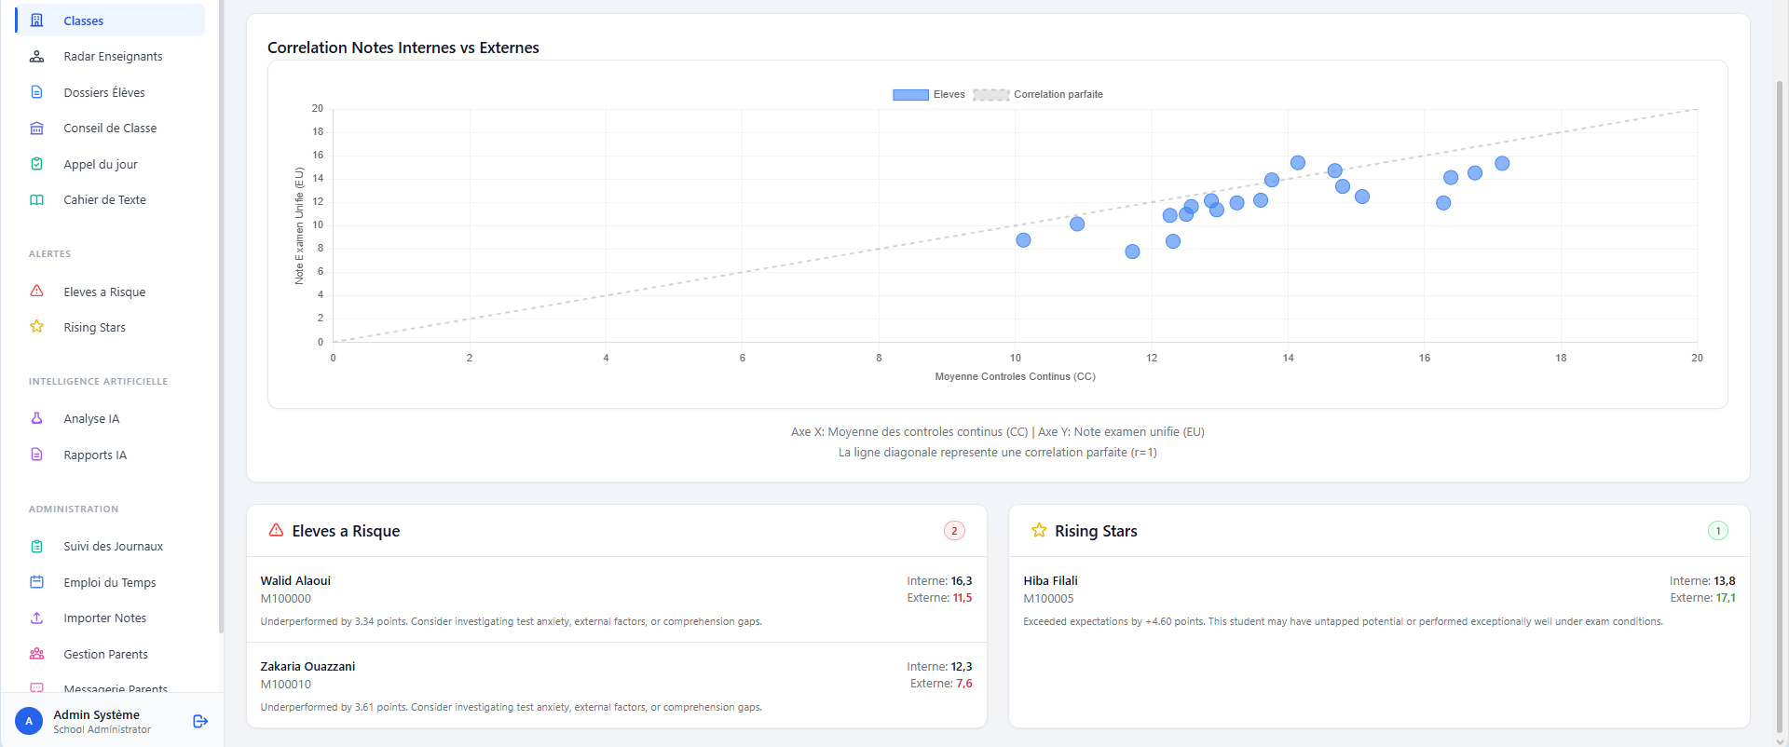This screenshot has width=1789, height=747.
Task: Click the Importer Notes upload icon
Action: point(37,618)
